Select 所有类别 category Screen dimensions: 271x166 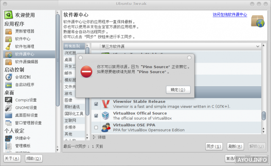click(x=75, y=46)
